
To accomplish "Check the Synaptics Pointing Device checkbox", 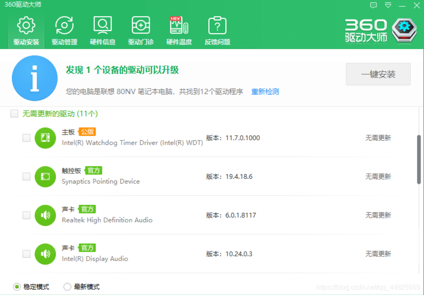I will [26, 177].
